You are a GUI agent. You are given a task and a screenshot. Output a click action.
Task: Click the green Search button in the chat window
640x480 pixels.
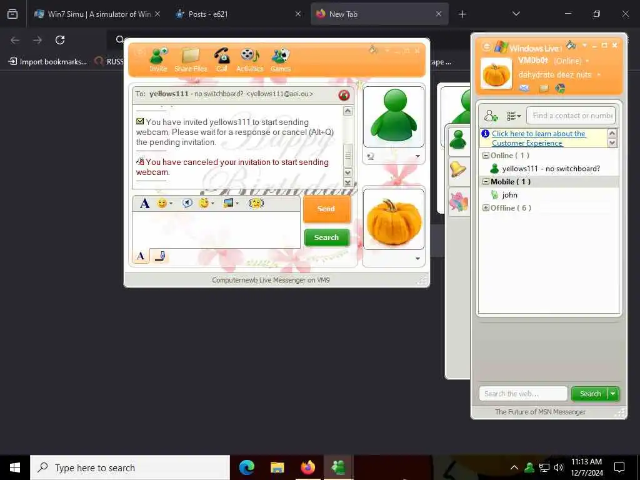pos(326,237)
